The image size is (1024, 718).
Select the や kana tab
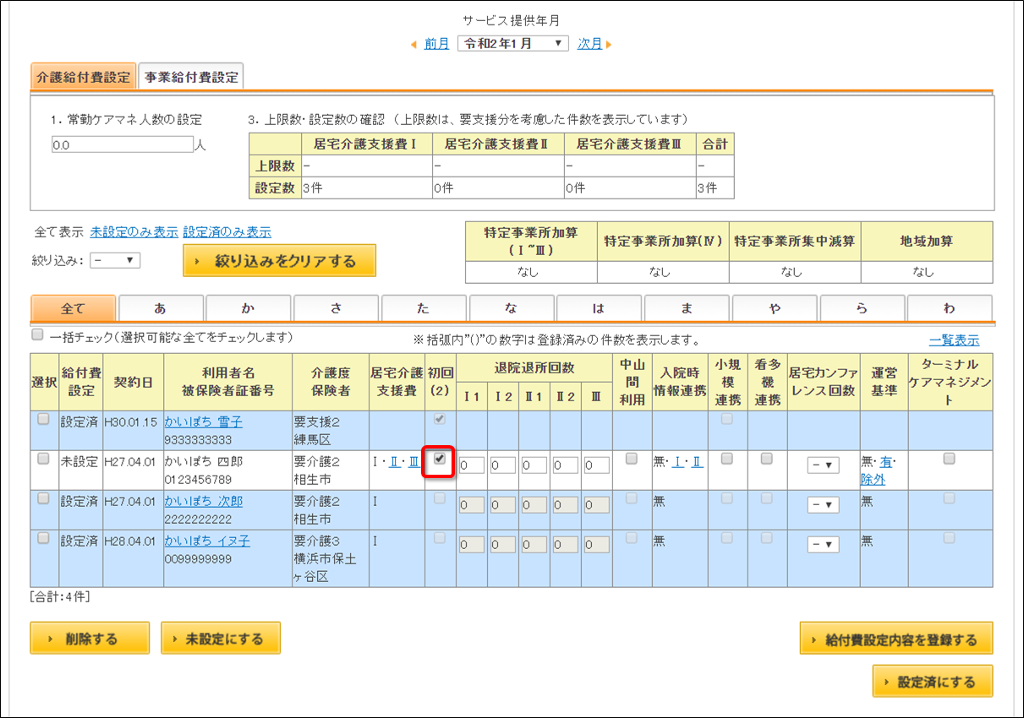[x=775, y=308]
